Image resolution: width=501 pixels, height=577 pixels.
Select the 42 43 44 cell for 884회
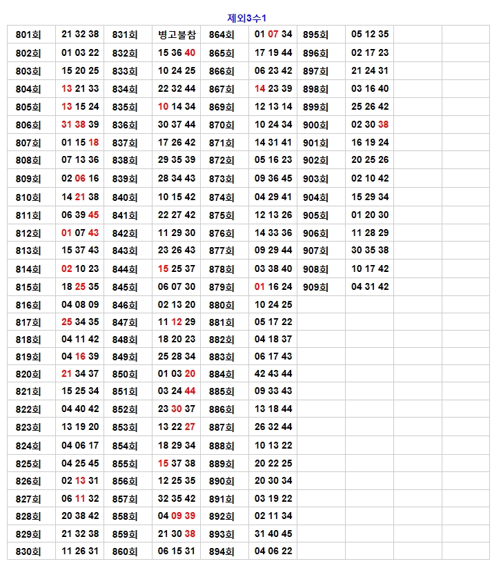273,374
